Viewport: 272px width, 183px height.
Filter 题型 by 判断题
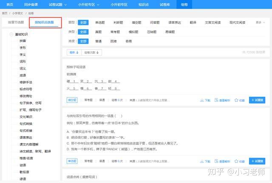tap(118, 23)
